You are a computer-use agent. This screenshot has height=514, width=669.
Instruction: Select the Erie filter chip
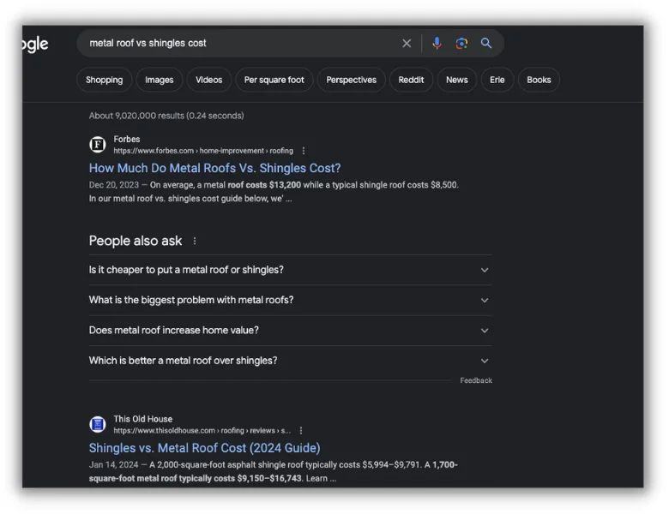(x=497, y=80)
